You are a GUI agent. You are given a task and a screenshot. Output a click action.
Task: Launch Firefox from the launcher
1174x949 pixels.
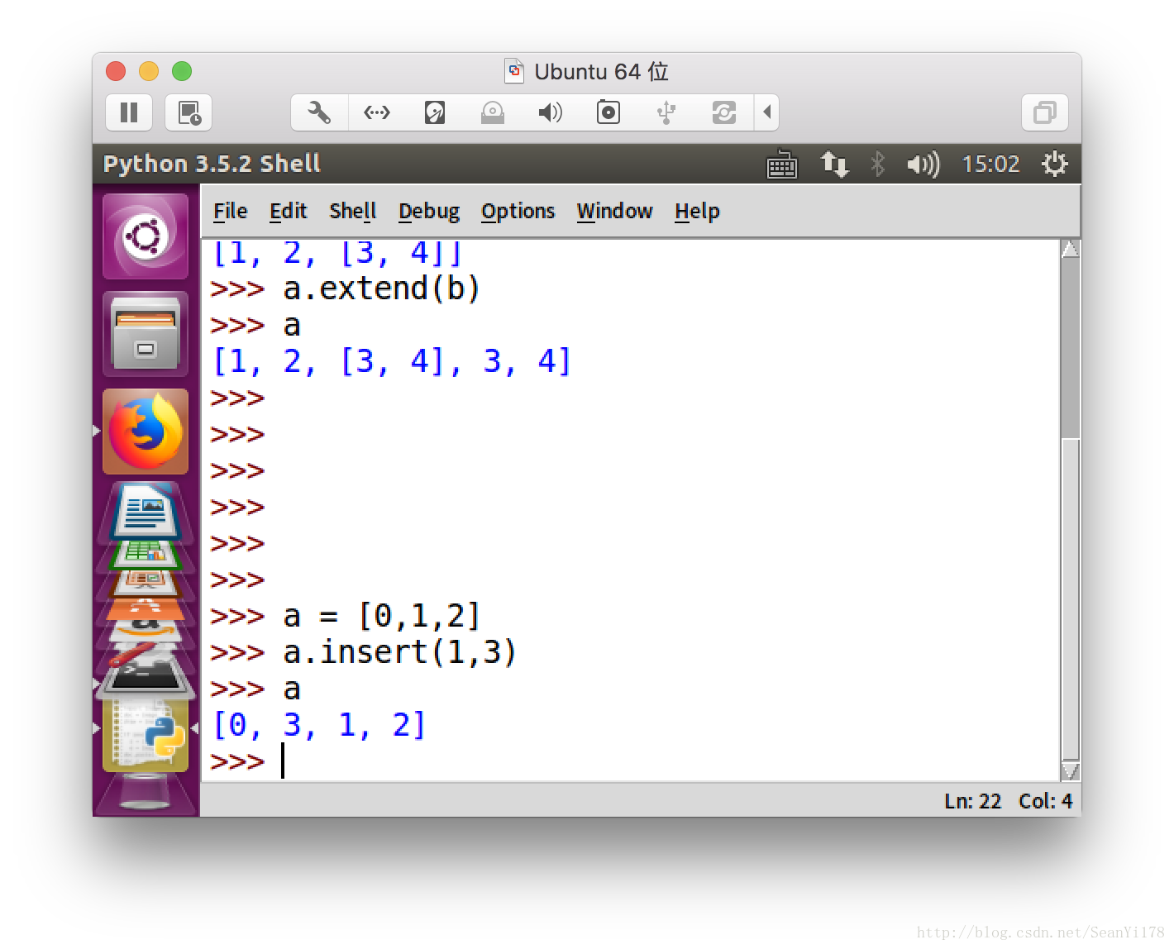[146, 432]
